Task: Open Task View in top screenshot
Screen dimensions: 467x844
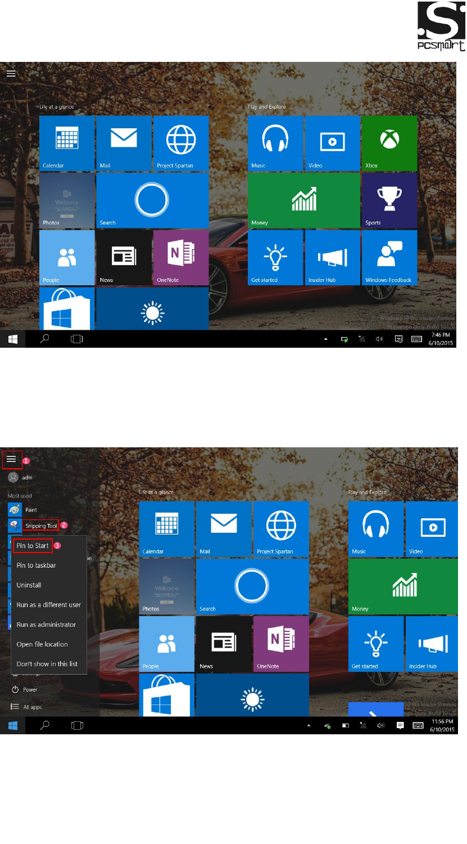Action: (77, 339)
